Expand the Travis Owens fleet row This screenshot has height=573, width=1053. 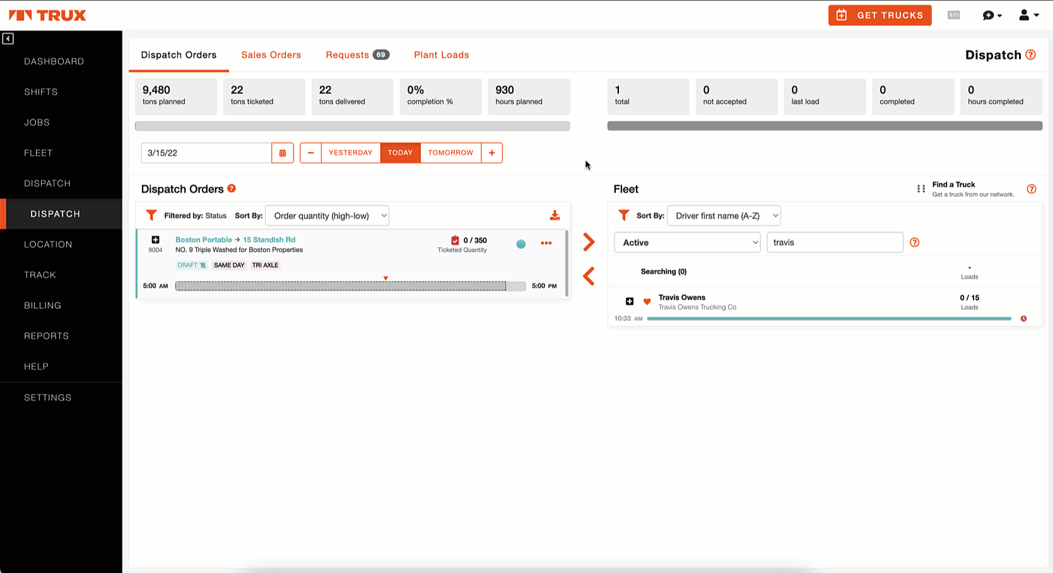(630, 301)
